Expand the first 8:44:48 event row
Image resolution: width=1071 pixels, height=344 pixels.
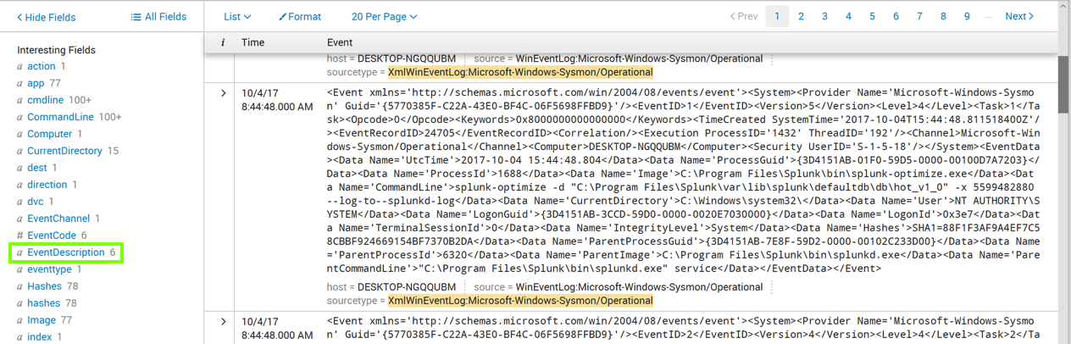tap(224, 93)
